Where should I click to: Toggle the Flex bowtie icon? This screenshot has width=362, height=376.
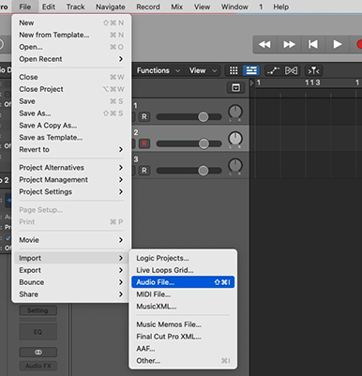coord(291,70)
